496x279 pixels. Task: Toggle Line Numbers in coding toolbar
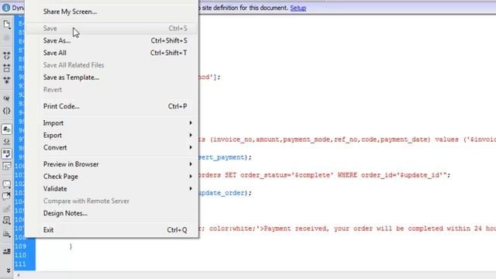coord(7,129)
